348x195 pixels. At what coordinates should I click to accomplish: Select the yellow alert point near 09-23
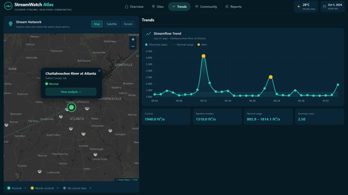point(271,77)
